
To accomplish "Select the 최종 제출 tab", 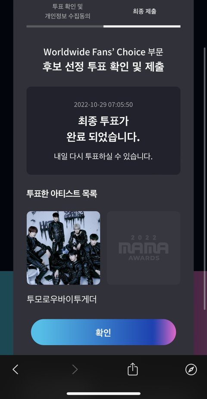I will coord(144,11).
